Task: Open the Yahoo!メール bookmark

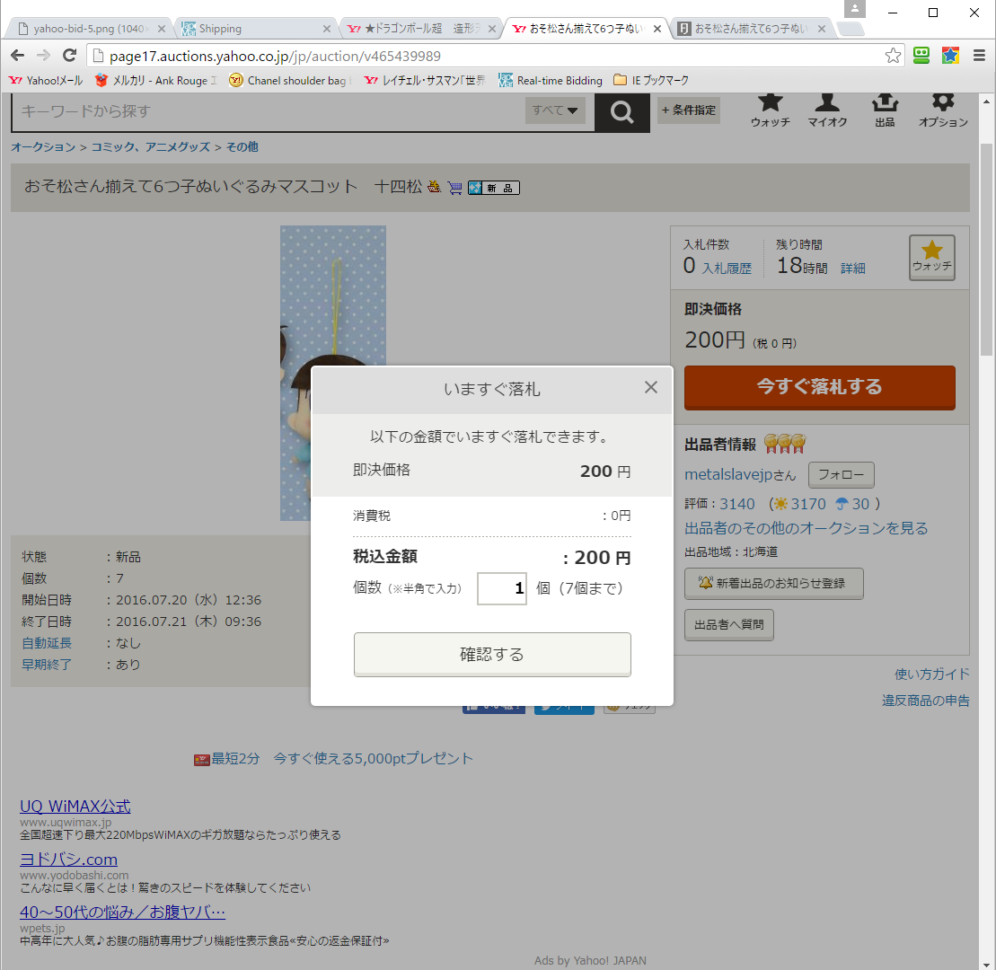Action: [46, 81]
